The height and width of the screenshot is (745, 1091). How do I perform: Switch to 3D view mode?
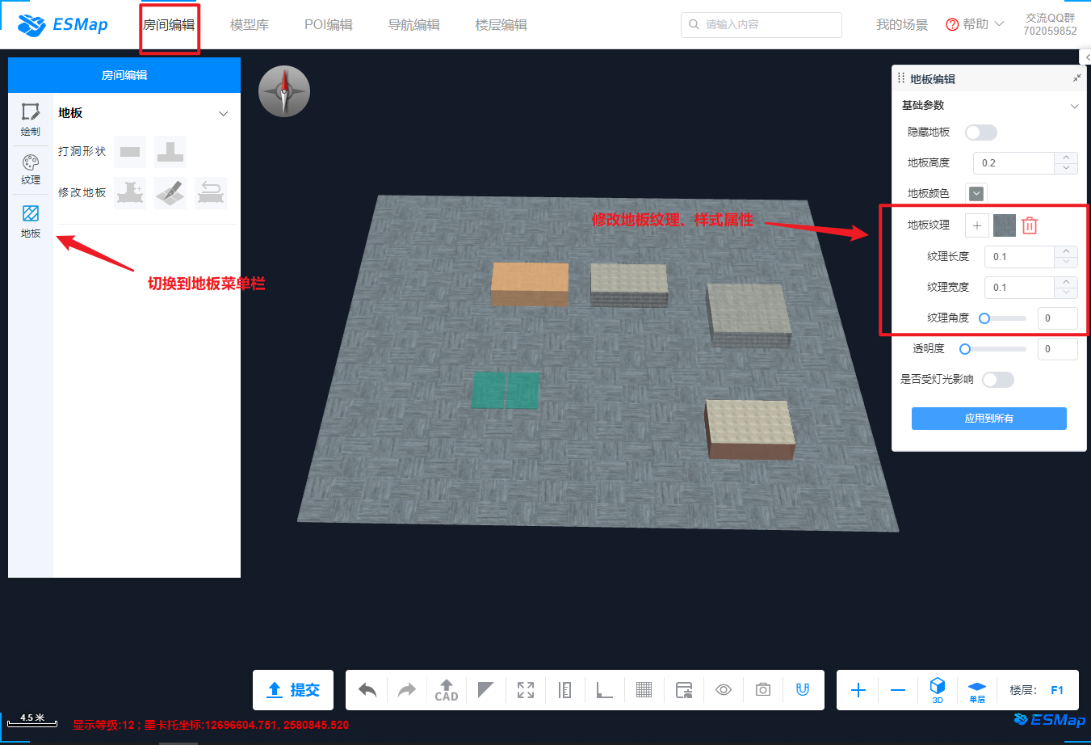[938, 690]
